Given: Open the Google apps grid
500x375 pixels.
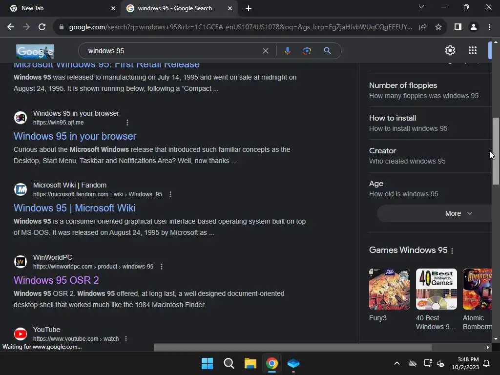Looking at the screenshot, I should pos(473,50).
